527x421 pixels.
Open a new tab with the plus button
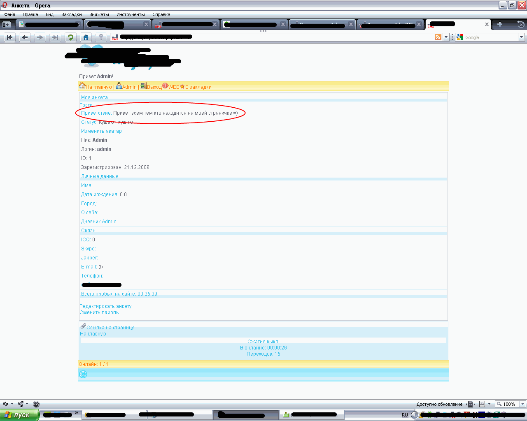point(500,24)
